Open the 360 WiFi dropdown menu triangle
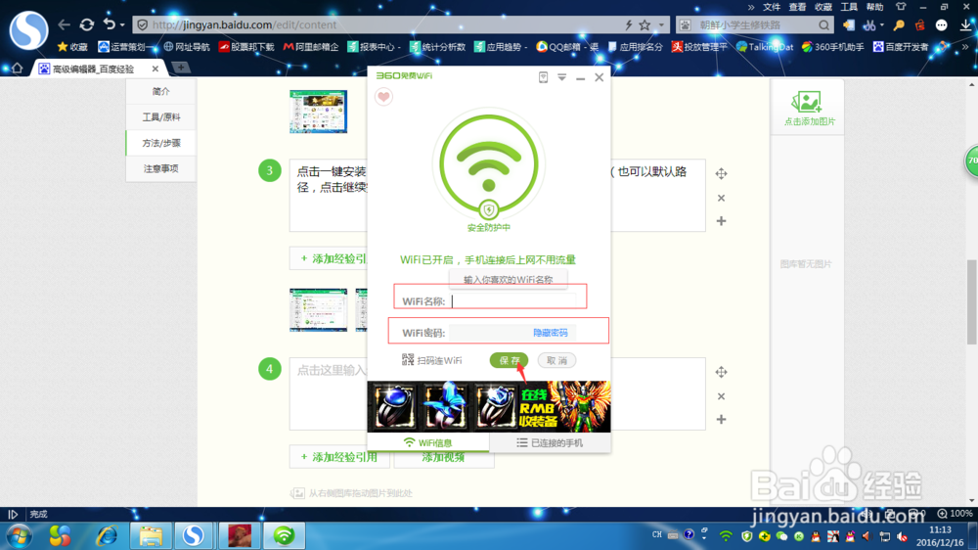Screen dimensions: 978x550 [562, 77]
